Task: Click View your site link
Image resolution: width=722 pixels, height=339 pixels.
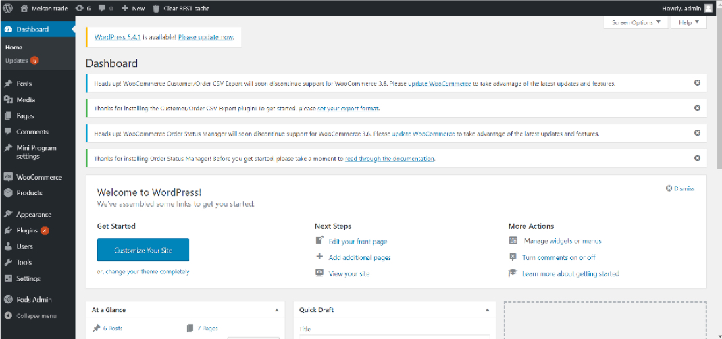Action: [349, 274]
